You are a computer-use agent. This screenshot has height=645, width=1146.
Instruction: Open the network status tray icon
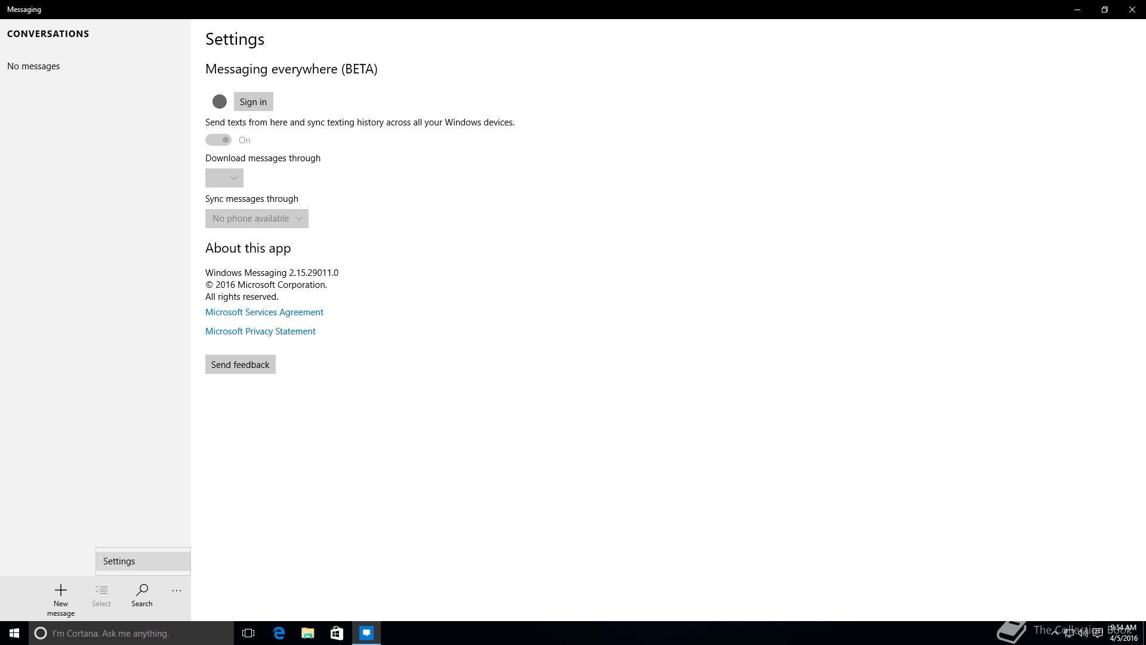click(1069, 633)
